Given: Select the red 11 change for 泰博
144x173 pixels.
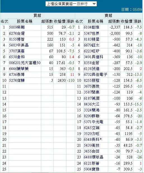Looking at the screenshot, I should pyautogui.click(x=72, y=74).
